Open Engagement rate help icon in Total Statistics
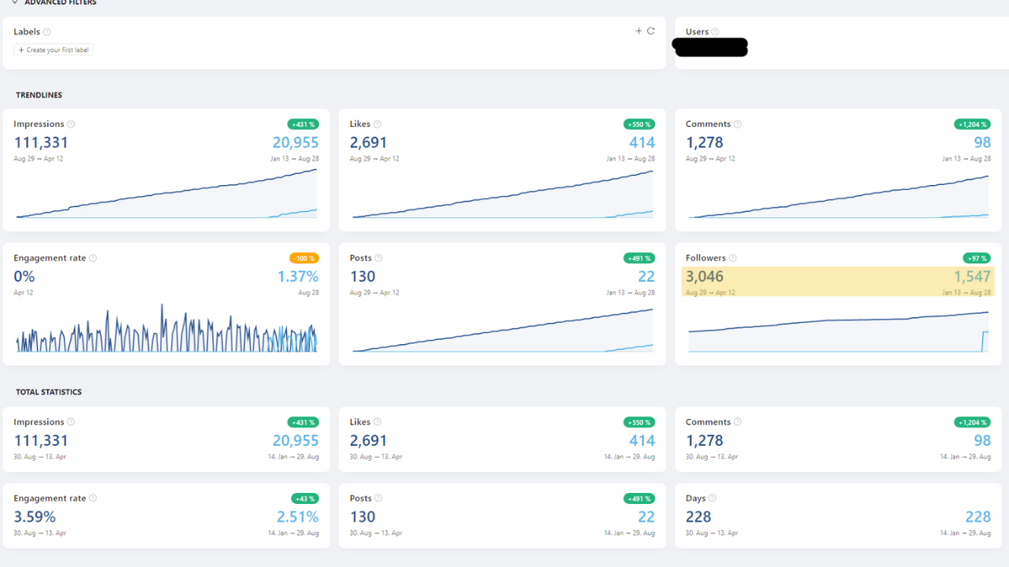 [x=93, y=498]
